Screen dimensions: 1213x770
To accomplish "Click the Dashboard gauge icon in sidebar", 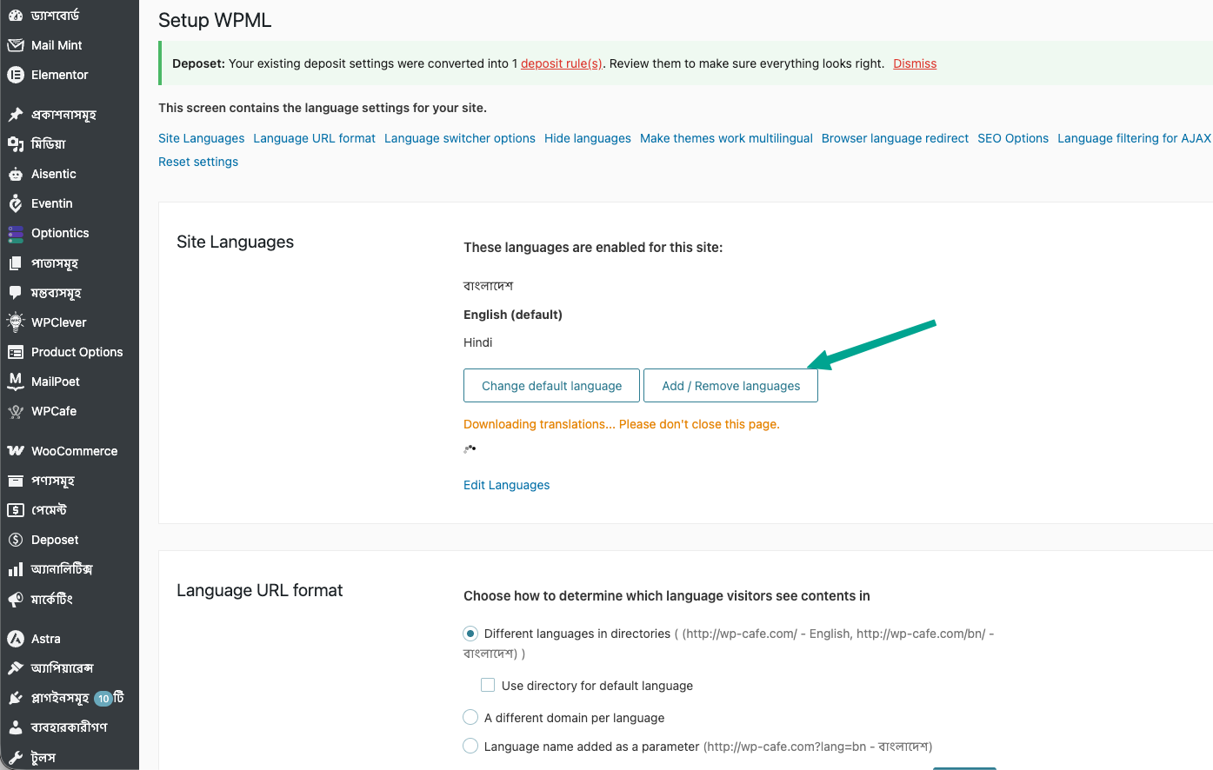I will coord(16,16).
